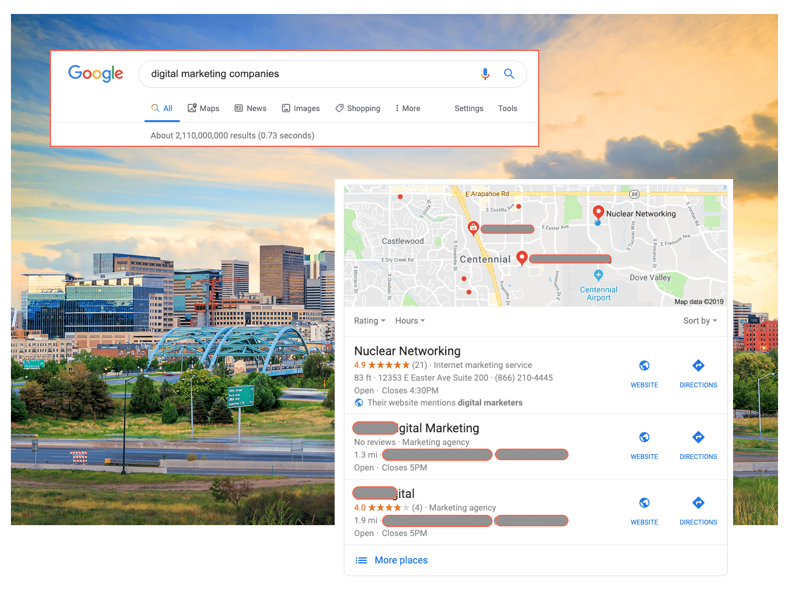The width and height of the screenshot is (792, 598).
Task: Click the list icon beside More places
Action: click(x=361, y=560)
